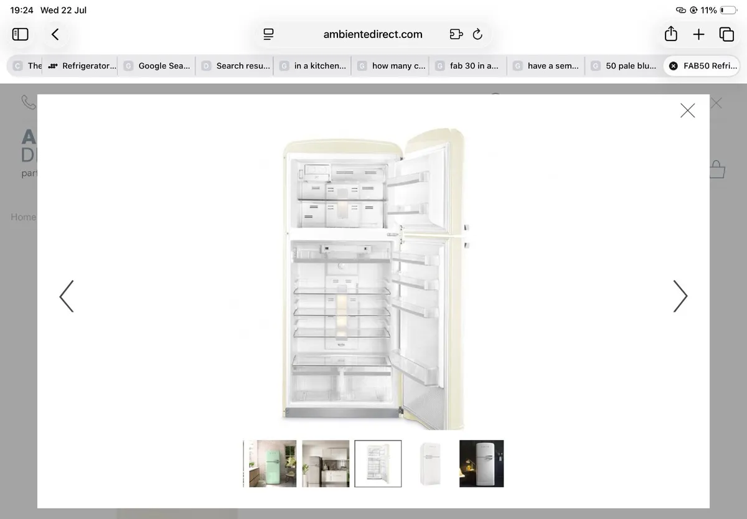Select the dark background fridge thumbnail
Screen dimensions: 747x519
(x=481, y=464)
